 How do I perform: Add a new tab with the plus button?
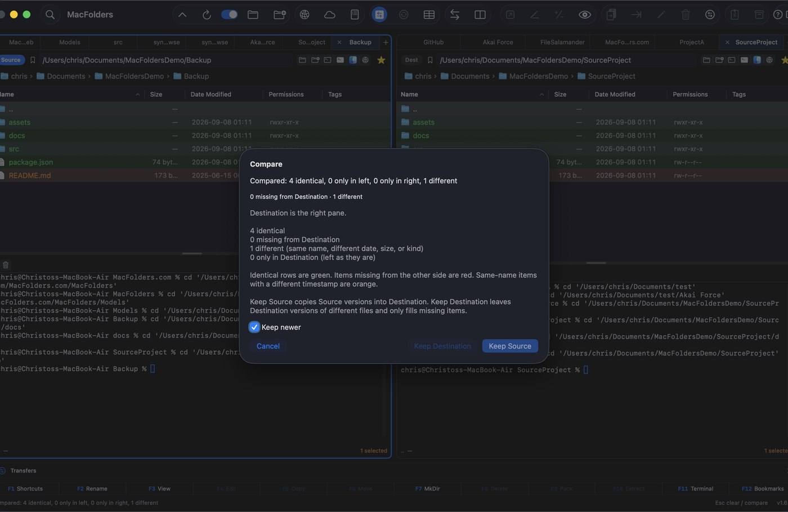[x=386, y=42]
